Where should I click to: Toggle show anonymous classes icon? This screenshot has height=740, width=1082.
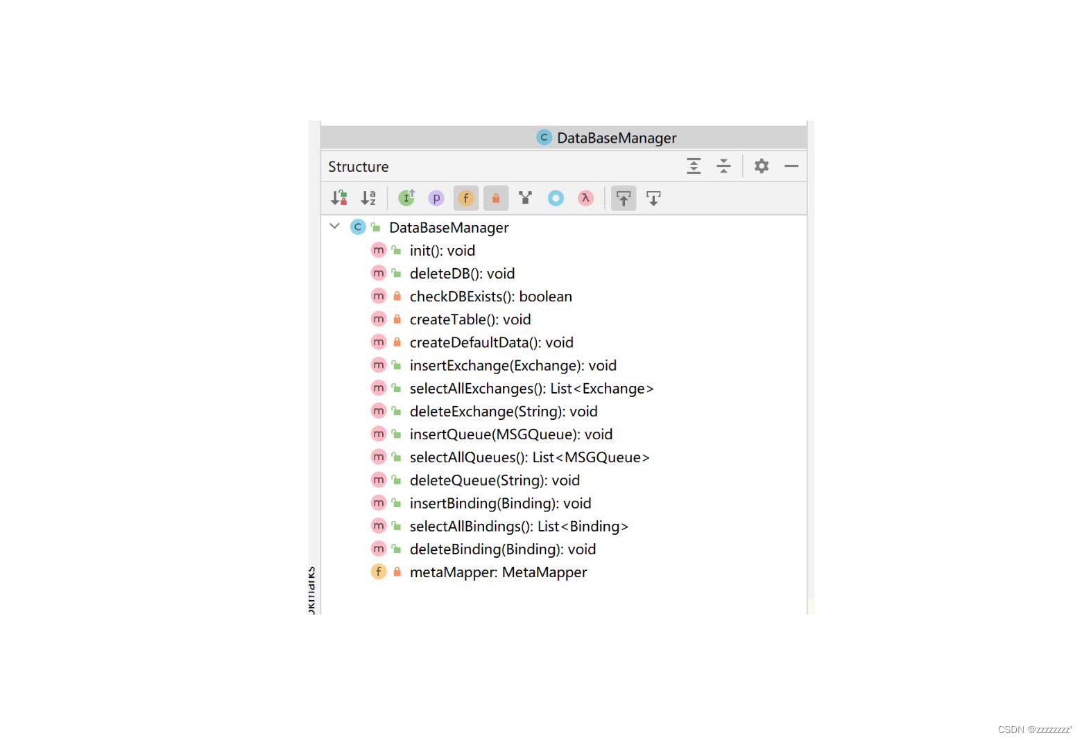point(556,198)
